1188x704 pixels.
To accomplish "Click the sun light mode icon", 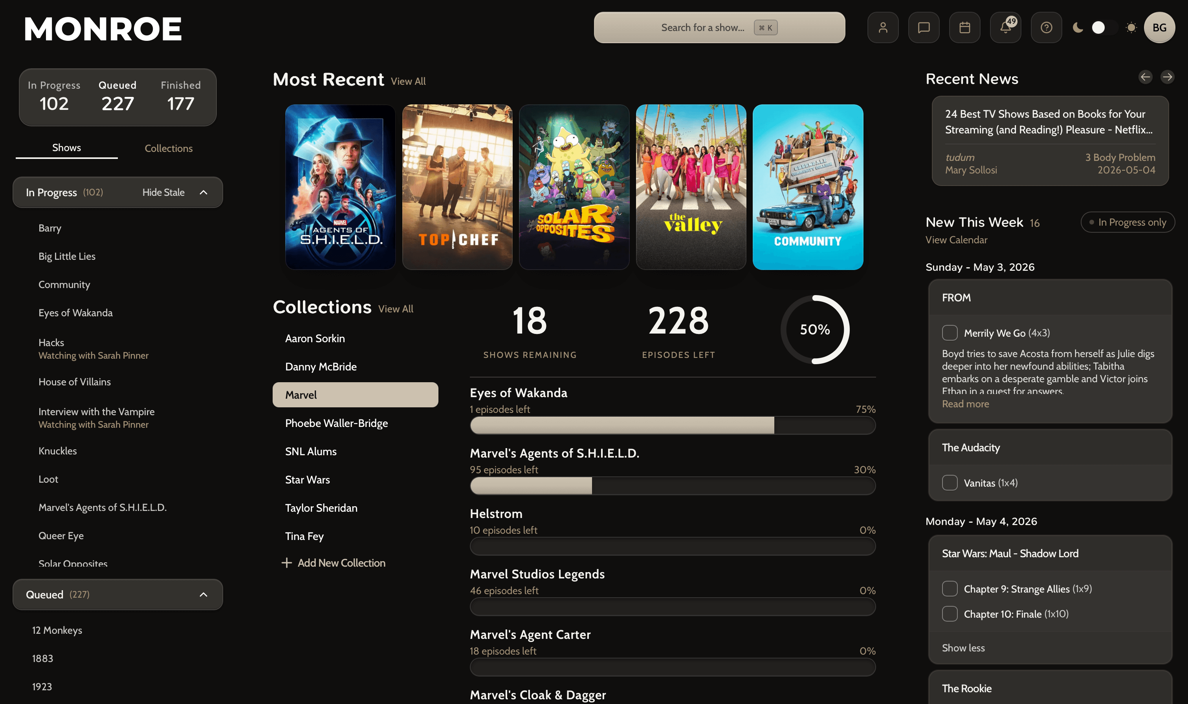I will (x=1131, y=27).
